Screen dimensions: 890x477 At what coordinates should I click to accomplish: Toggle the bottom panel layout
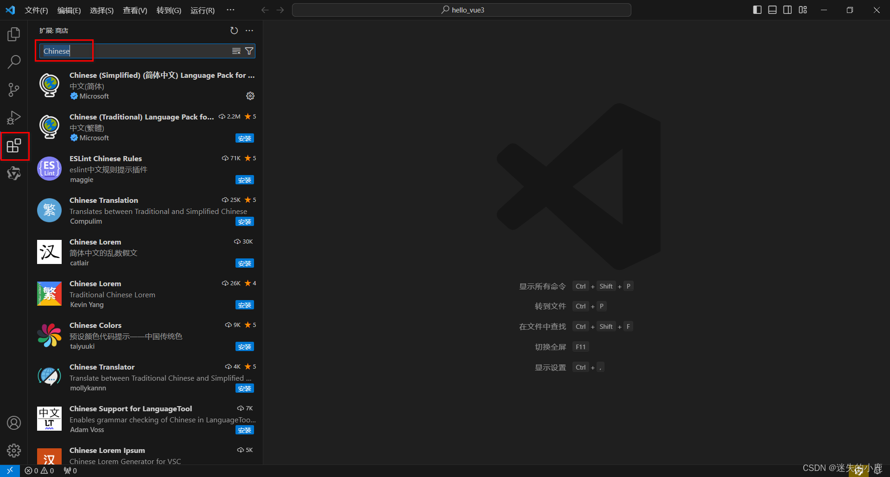click(x=772, y=10)
